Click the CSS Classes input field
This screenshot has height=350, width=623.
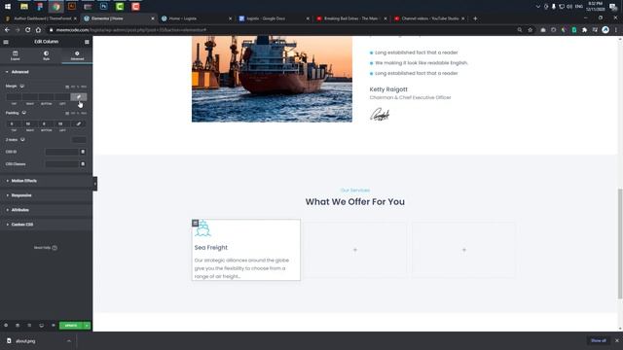tap(62, 164)
